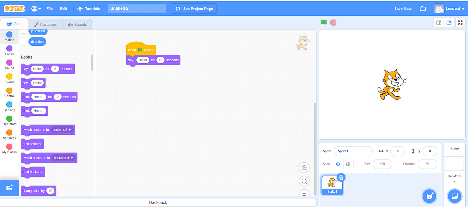The height and width of the screenshot is (208, 468).
Task: Switch to small stage layout
Action: coord(439,23)
